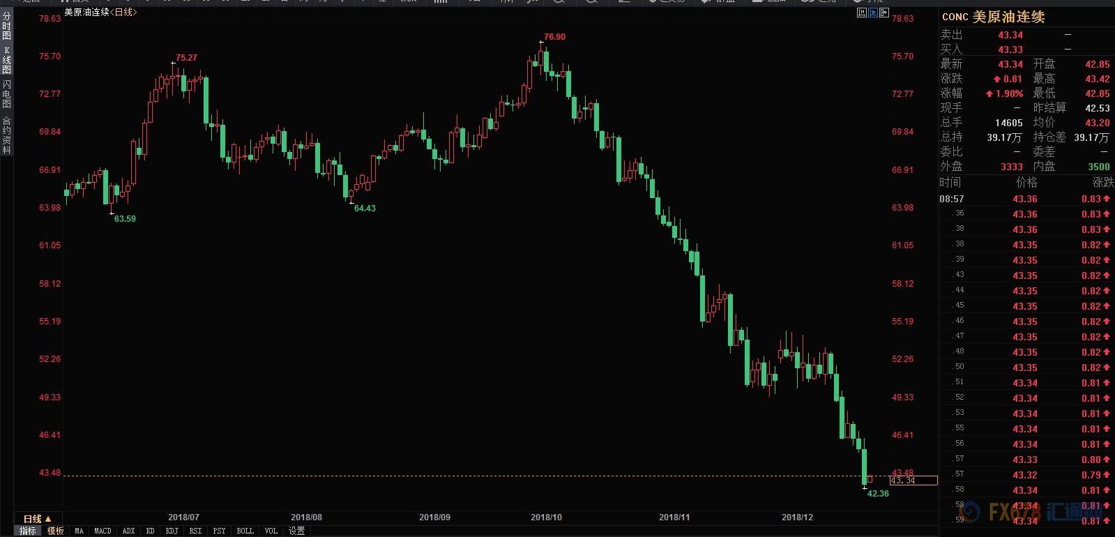Choose the PSY indicator

click(x=219, y=531)
